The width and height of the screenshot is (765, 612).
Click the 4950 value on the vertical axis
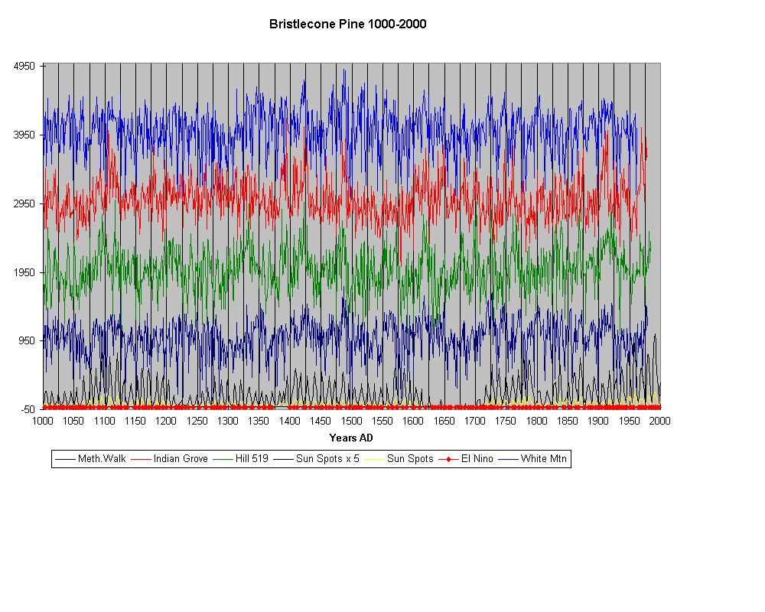[24, 67]
